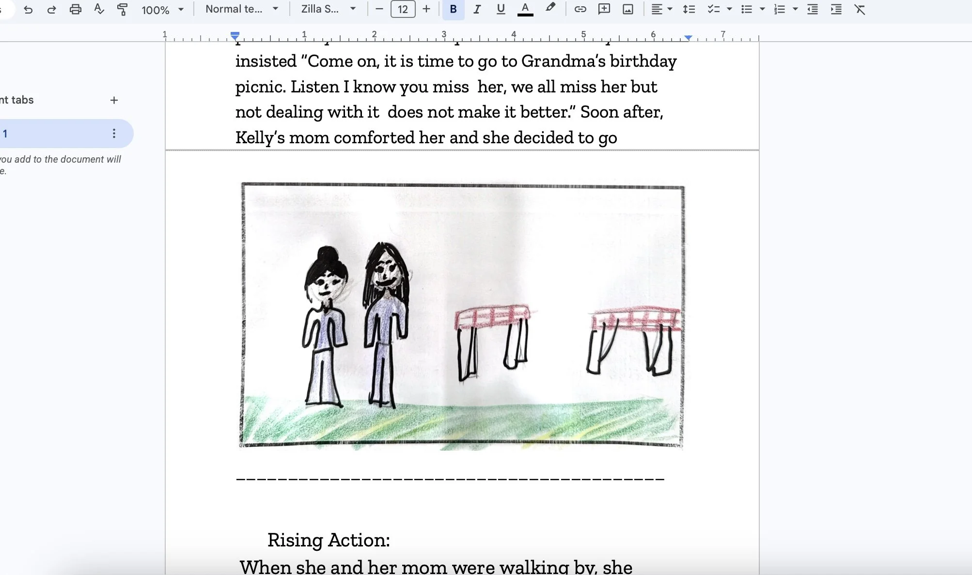
Task: Open the text color picker
Action: coord(525,9)
